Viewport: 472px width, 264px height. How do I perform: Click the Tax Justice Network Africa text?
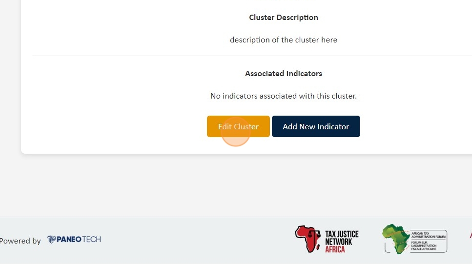(x=342, y=238)
